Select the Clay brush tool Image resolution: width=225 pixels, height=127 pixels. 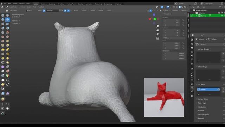pyautogui.click(x=3, y=19)
